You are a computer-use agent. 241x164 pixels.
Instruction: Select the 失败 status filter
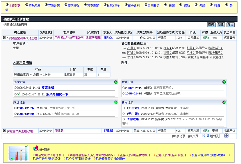[202, 5]
